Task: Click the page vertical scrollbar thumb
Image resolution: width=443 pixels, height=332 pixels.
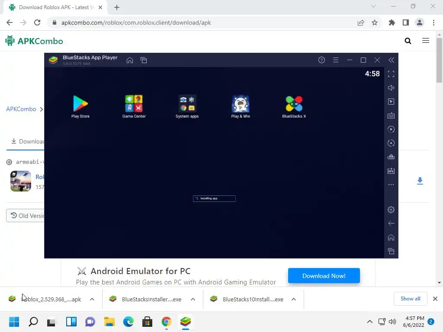Action: coord(439,60)
